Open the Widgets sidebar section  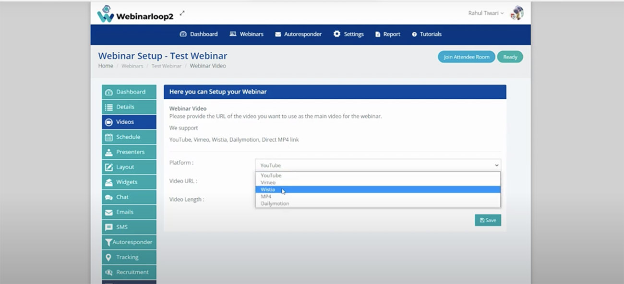click(129, 182)
